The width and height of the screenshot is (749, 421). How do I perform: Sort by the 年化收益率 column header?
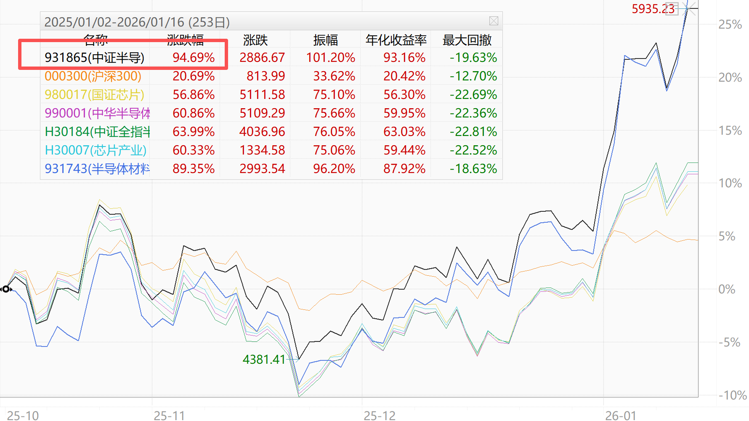[396, 40]
